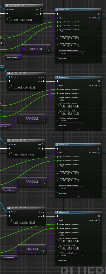Select the Target pin on the X 1250.0 Line Trace node
This screenshot has height=274, width=106.
7,9
